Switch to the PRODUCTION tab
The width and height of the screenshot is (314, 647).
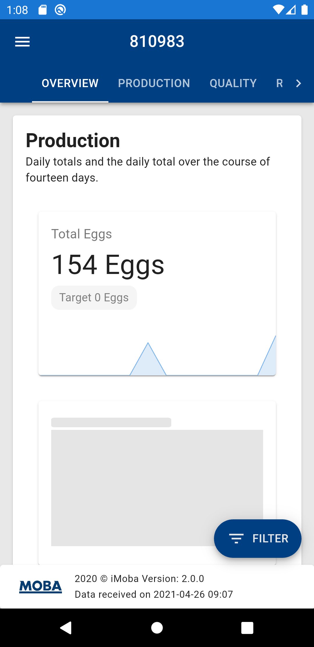pos(154,83)
